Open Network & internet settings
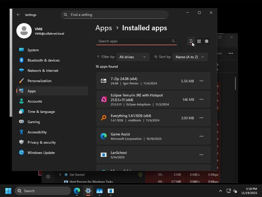The width and height of the screenshot is (262, 197). coord(52,71)
